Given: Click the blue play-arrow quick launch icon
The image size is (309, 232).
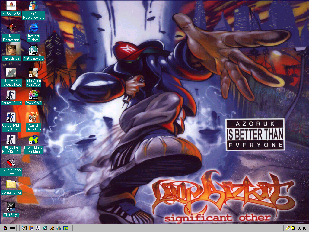Looking at the screenshot, I should click(31, 228).
